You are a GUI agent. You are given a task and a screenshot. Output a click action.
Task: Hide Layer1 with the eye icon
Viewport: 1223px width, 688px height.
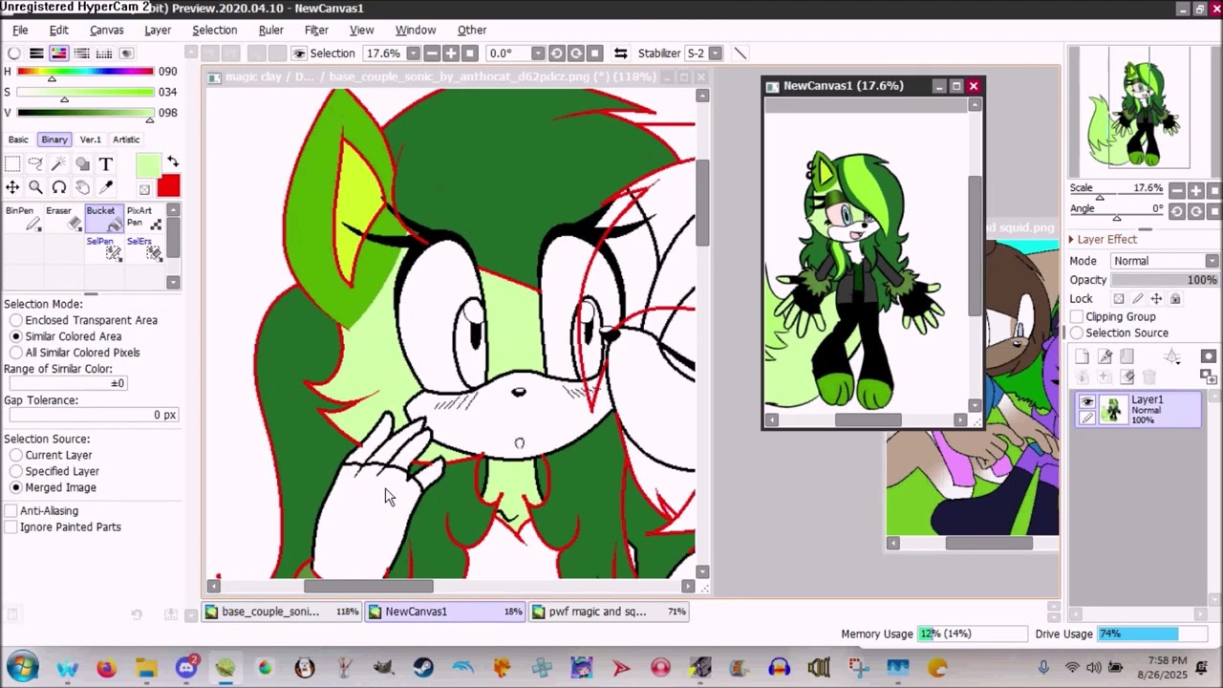coord(1087,402)
